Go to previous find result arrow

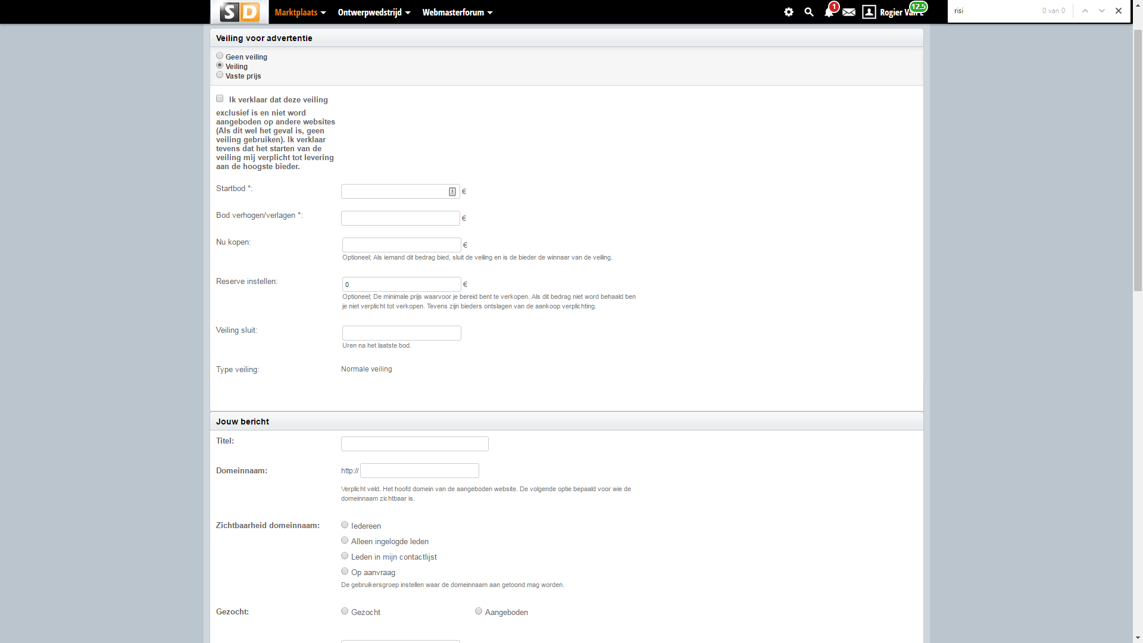(x=1085, y=11)
